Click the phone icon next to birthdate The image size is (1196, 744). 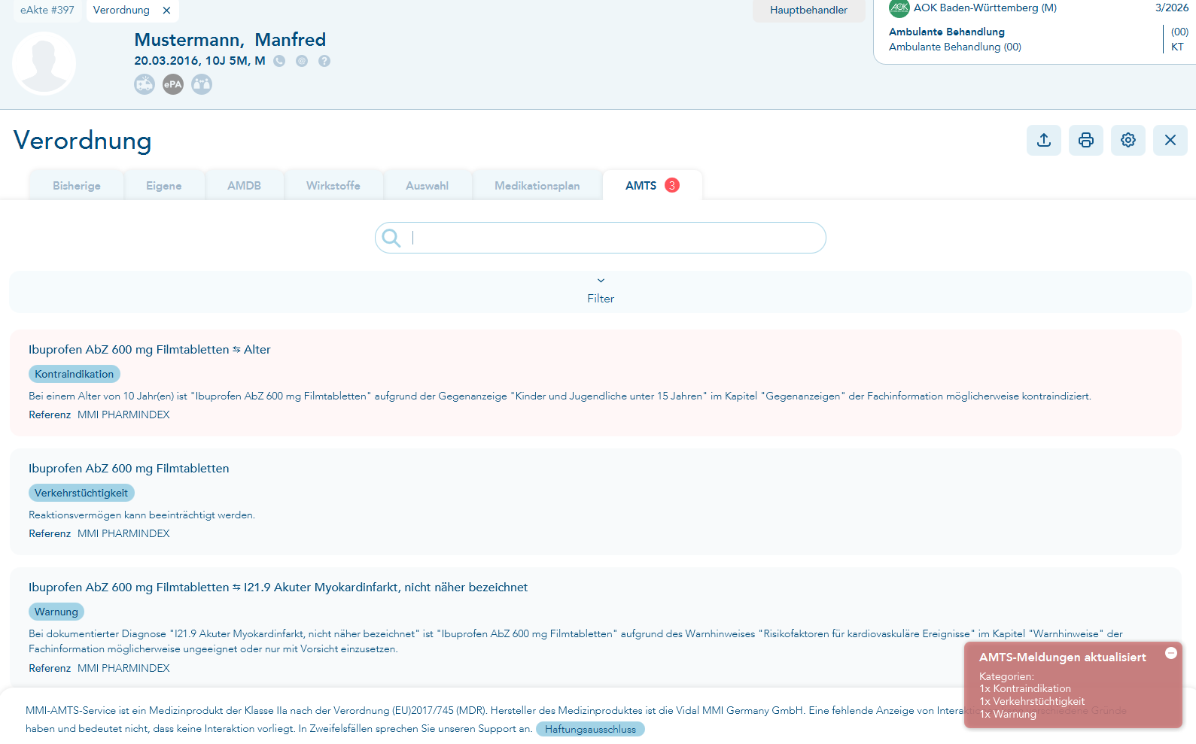[x=279, y=61]
